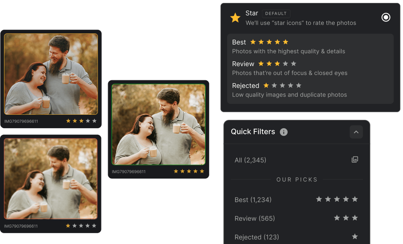Click five-star icons in Best filter row
Image resolution: width=403 pixels, height=244 pixels.
pyautogui.click(x=337, y=199)
